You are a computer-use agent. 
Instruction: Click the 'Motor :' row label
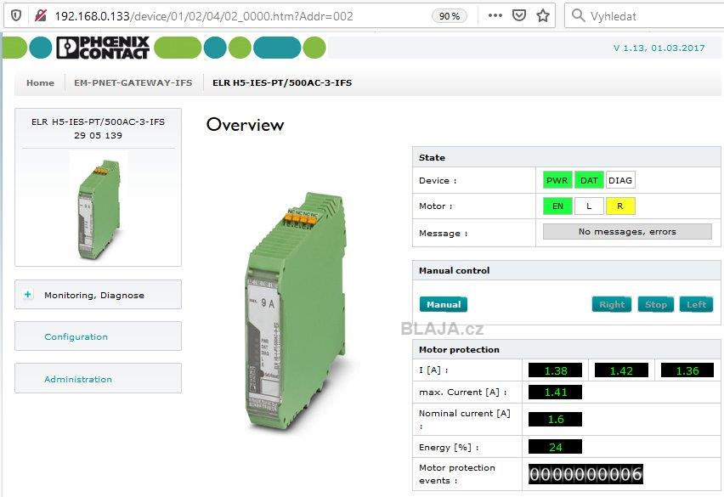pyautogui.click(x=435, y=206)
